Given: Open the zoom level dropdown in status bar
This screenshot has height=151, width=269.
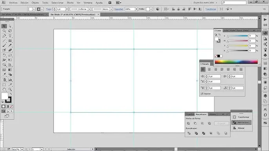Looking at the screenshot, I should [x=22, y=149].
